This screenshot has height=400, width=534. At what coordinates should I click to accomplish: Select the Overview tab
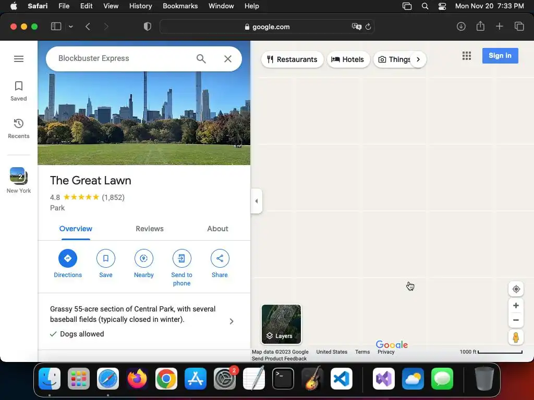(x=76, y=229)
